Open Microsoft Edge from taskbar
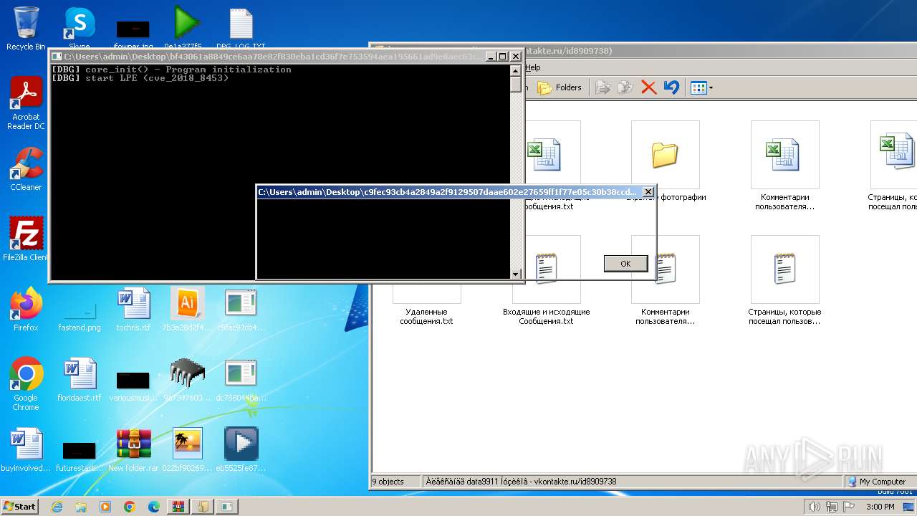The height and width of the screenshot is (516, 917). 154,507
